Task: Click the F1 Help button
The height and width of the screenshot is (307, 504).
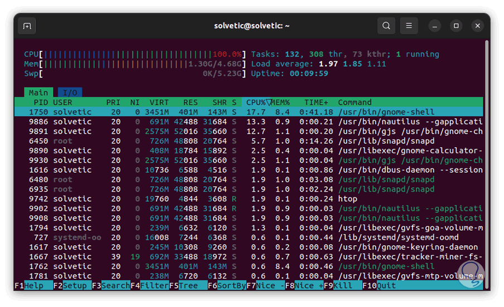Action: coord(33,285)
